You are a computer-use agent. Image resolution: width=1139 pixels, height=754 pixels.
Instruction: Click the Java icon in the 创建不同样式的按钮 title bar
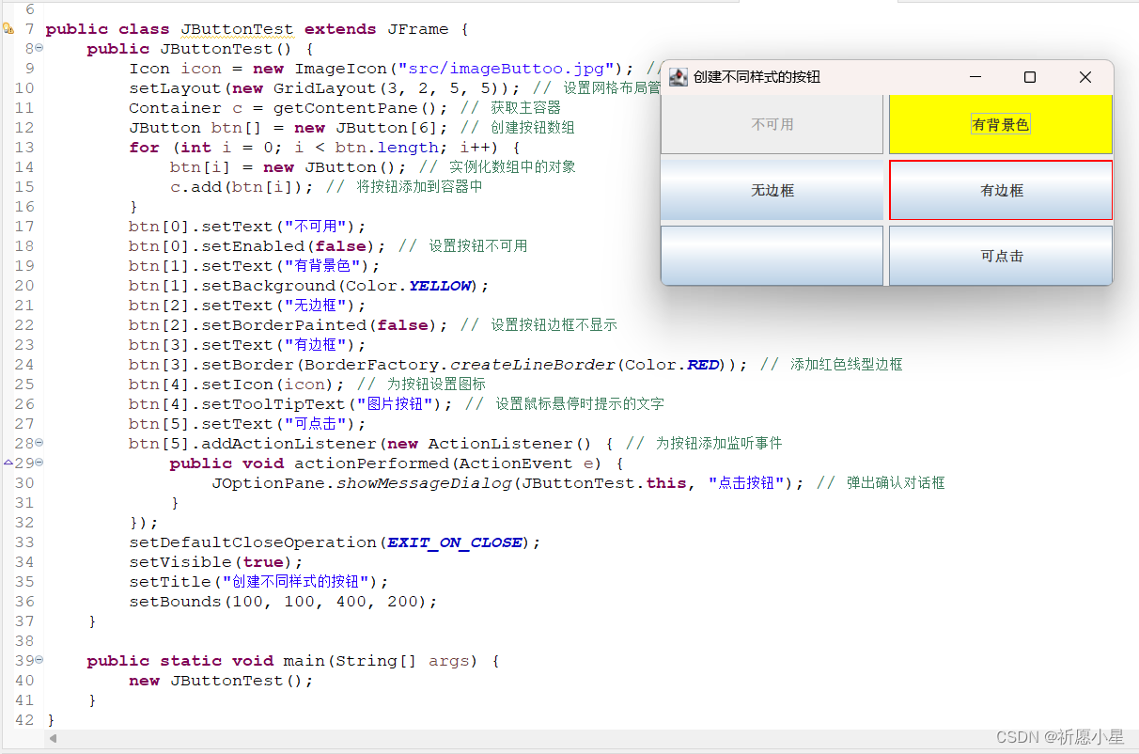click(x=679, y=77)
